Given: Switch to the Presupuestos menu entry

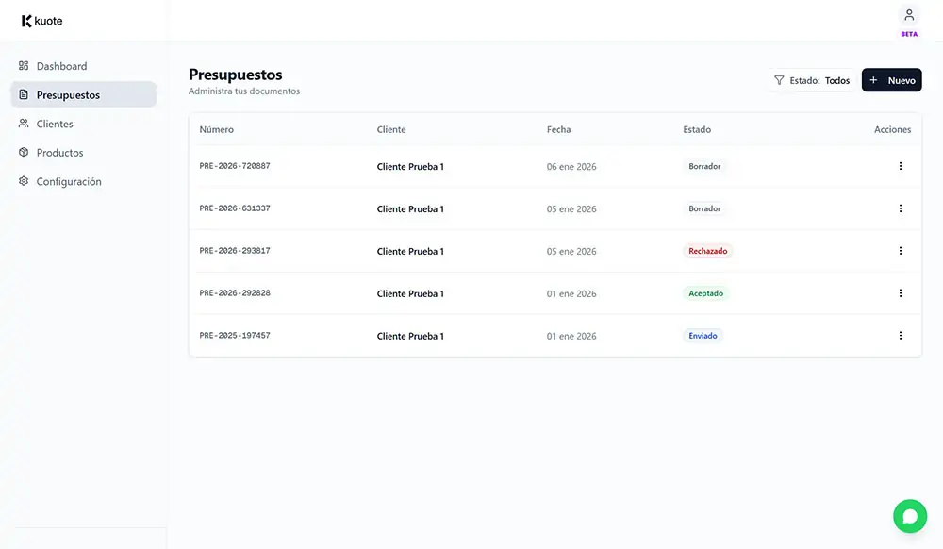Looking at the screenshot, I should tap(68, 94).
